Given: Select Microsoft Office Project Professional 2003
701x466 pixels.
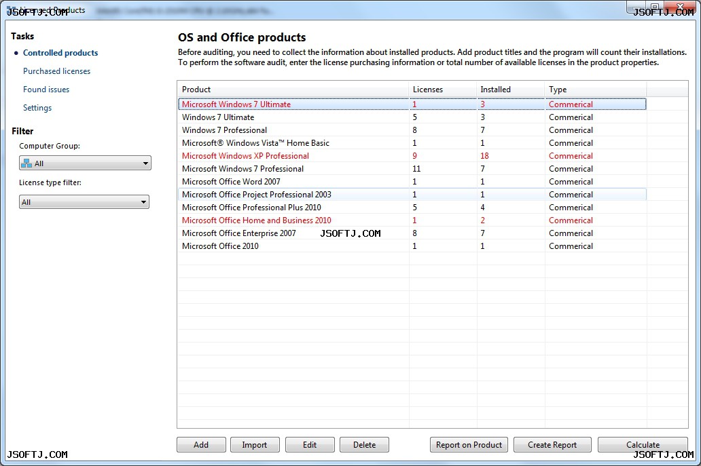Looking at the screenshot, I should [x=412, y=195].
